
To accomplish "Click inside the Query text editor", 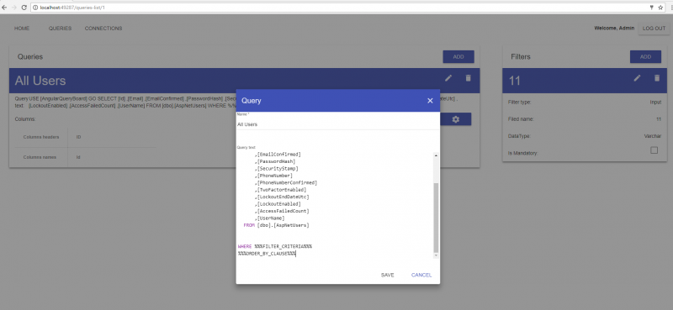I will tap(335, 205).
